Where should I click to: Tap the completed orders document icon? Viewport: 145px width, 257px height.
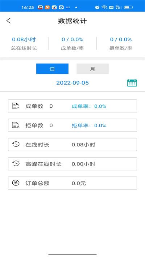(16, 106)
